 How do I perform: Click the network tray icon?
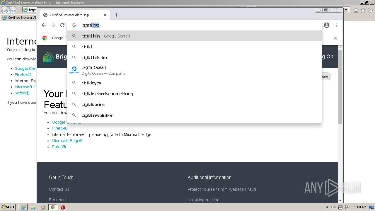[340, 207]
